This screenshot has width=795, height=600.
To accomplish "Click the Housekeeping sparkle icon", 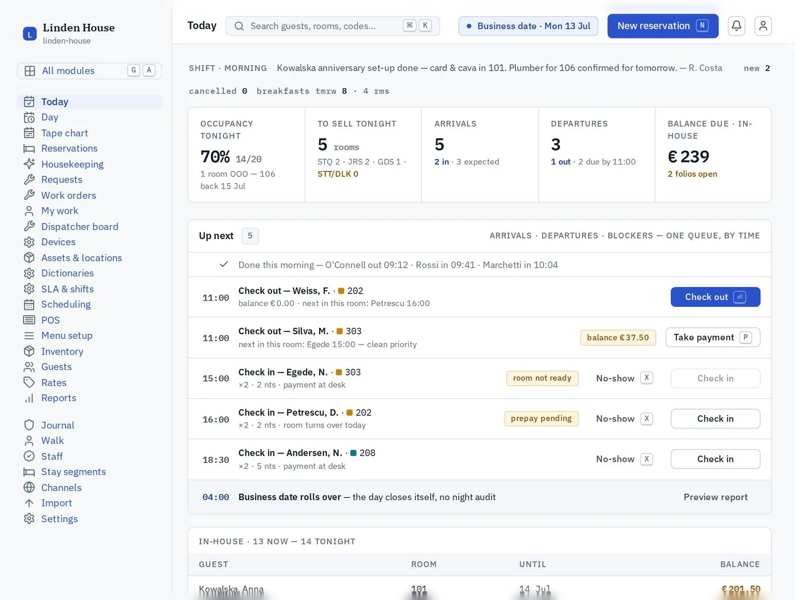I will click(29, 164).
